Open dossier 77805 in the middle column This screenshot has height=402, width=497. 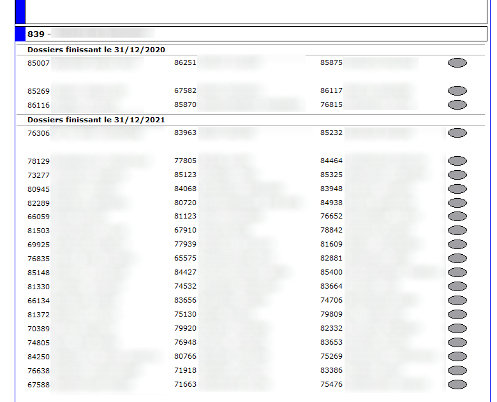click(185, 161)
